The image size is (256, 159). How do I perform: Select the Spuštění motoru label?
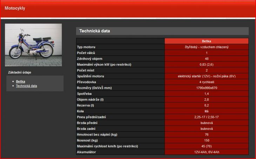90,76
